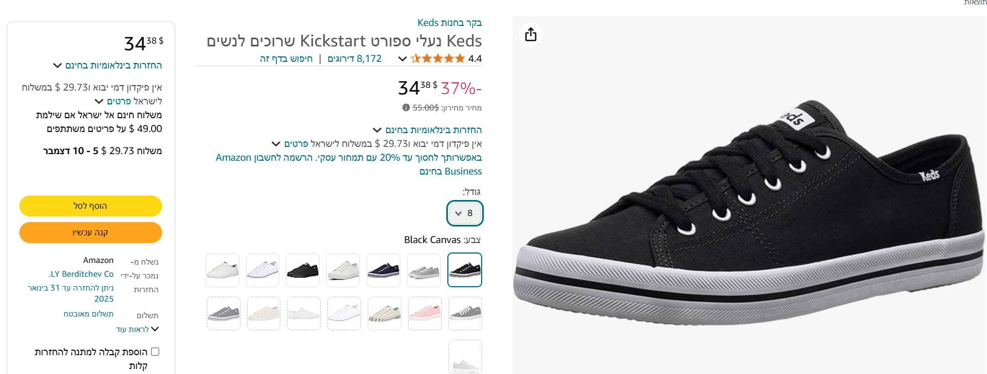The width and height of the screenshot is (987, 374).
Task: Click the LY Berditchev Co seller link
Action: [x=81, y=274]
